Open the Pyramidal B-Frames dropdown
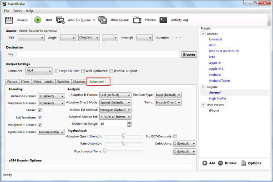273x182 pixels. [x=51, y=132]
